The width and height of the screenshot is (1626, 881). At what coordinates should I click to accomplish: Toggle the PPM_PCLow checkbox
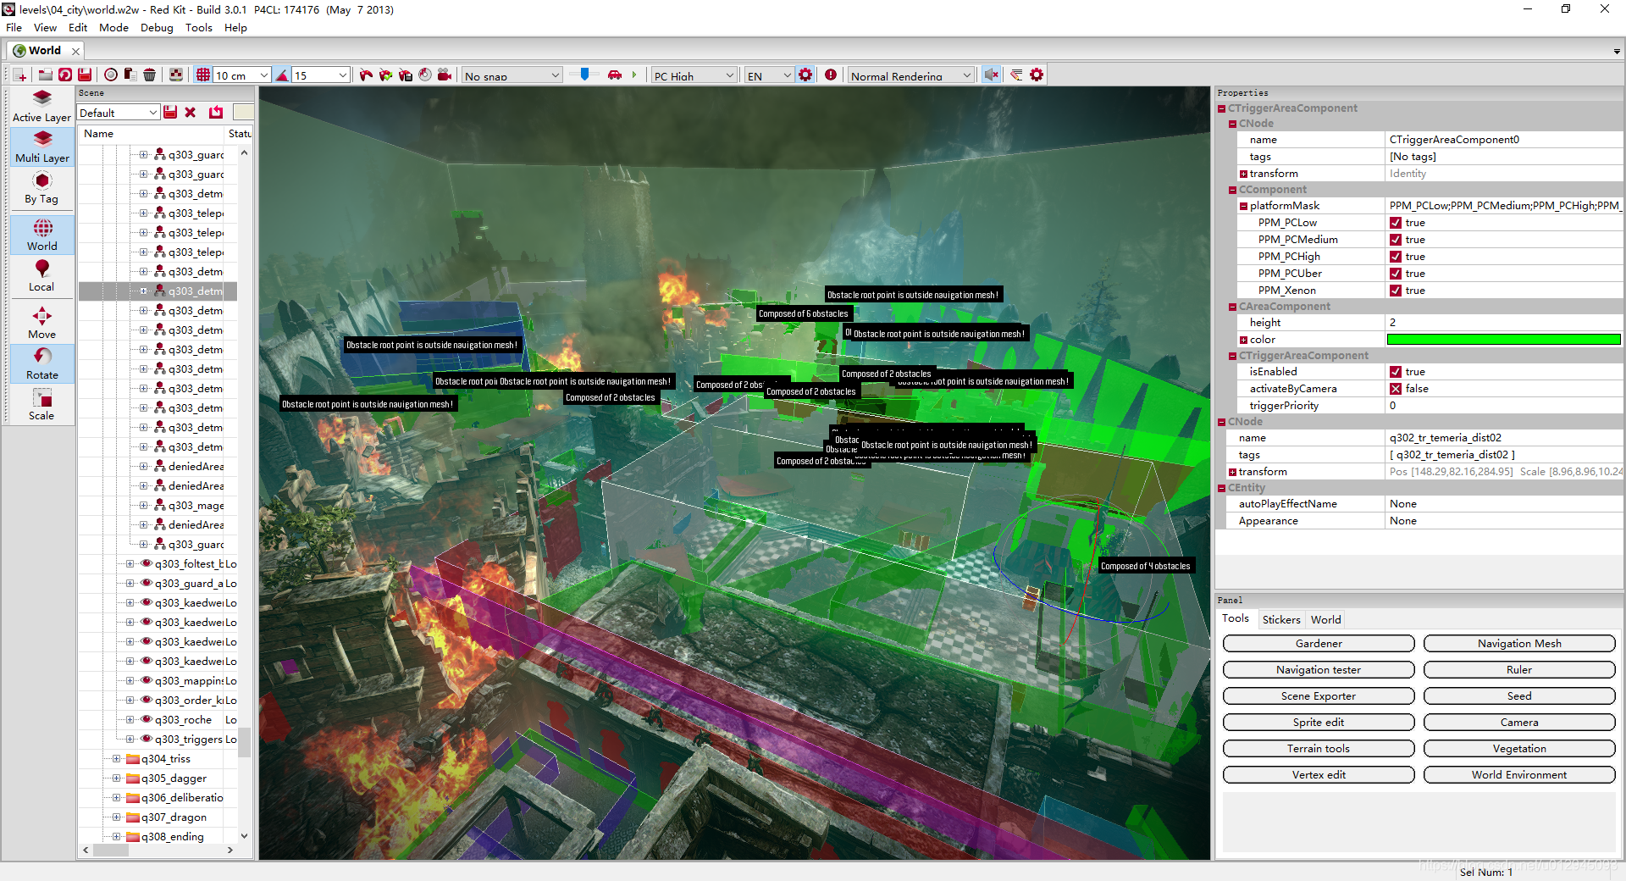point(1396,223)
